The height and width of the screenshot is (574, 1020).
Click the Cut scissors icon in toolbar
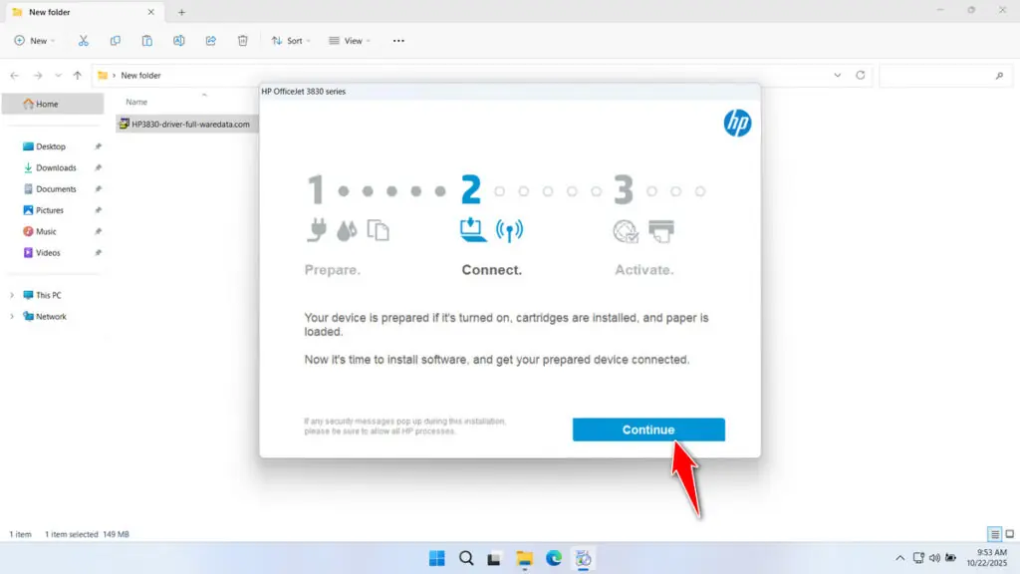click(84, 41)
